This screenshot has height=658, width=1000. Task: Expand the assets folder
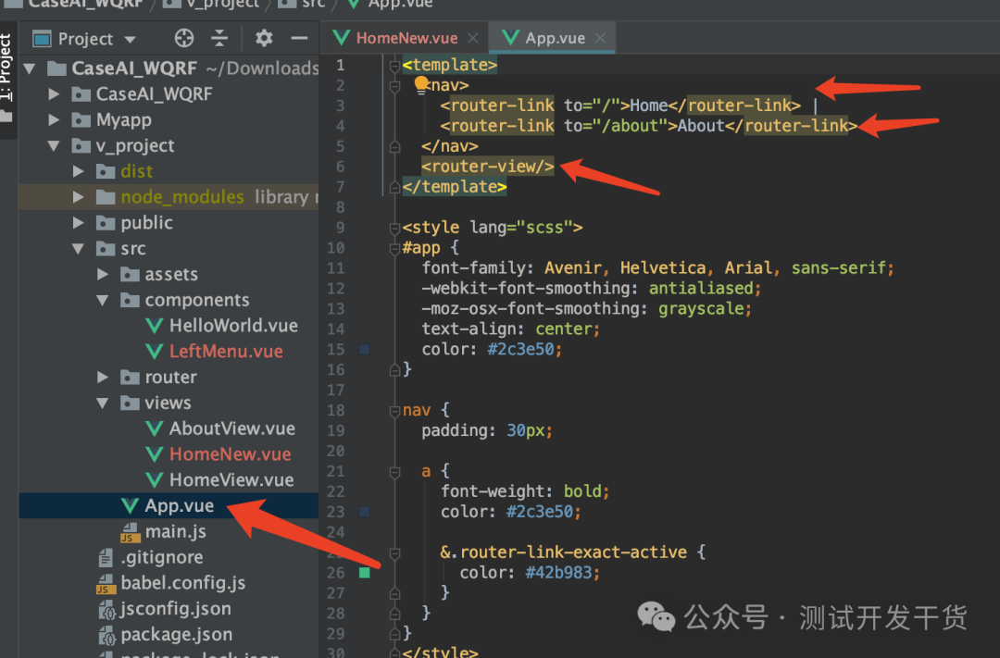click(x=102, y=274)
